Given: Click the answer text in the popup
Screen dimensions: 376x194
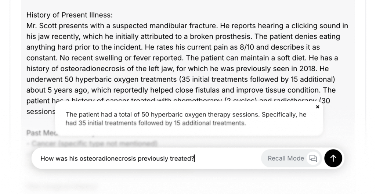Looking at the screenshot, I should tap(186, 119).
